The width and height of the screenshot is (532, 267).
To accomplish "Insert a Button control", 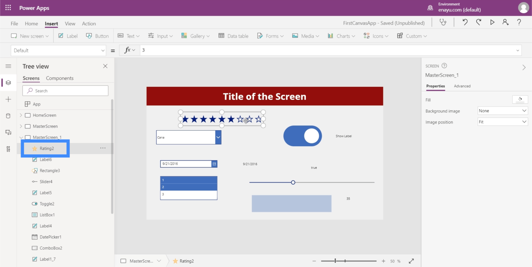I will [x=98, y=36].
